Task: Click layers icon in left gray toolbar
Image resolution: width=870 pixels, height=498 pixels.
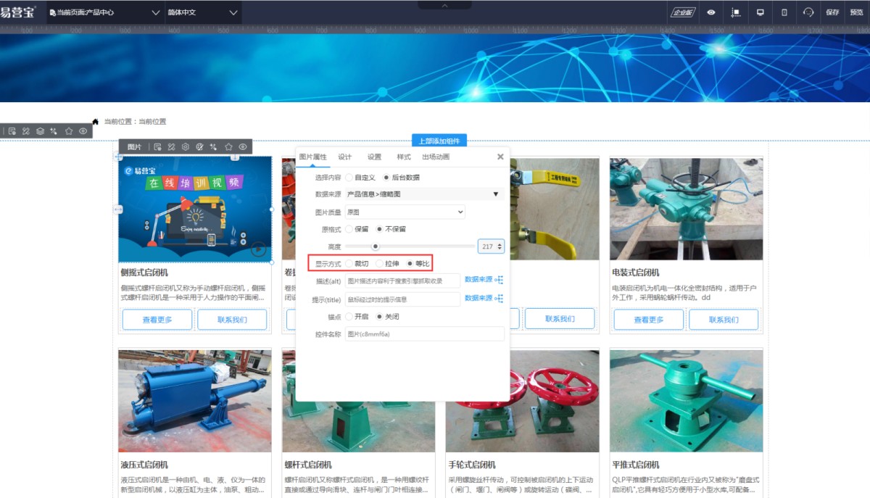Action: (x=40, y=131)
